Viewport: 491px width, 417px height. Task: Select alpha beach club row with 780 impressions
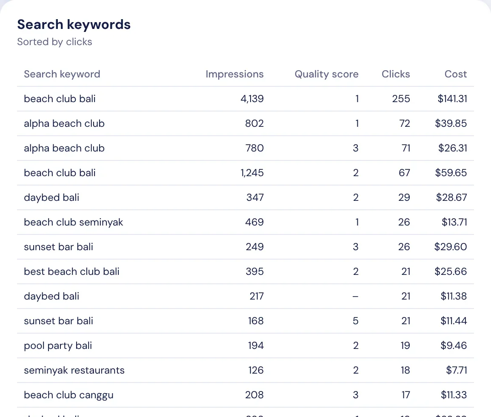coord(245,148)
